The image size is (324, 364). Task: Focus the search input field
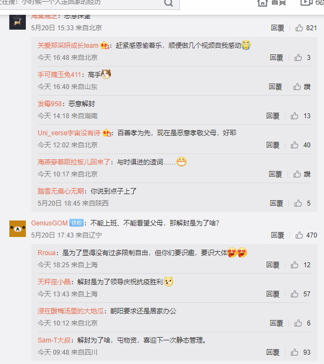coord(81,3)
